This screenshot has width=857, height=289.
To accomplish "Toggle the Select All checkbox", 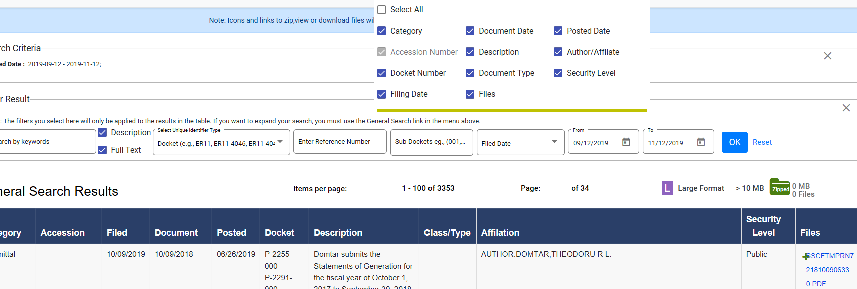I will (x=382, y=10).
